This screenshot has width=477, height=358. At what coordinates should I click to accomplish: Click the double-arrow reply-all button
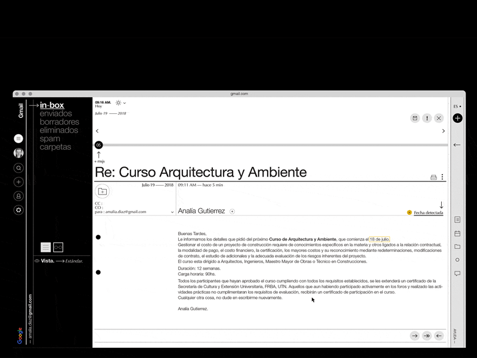point(427,336)
